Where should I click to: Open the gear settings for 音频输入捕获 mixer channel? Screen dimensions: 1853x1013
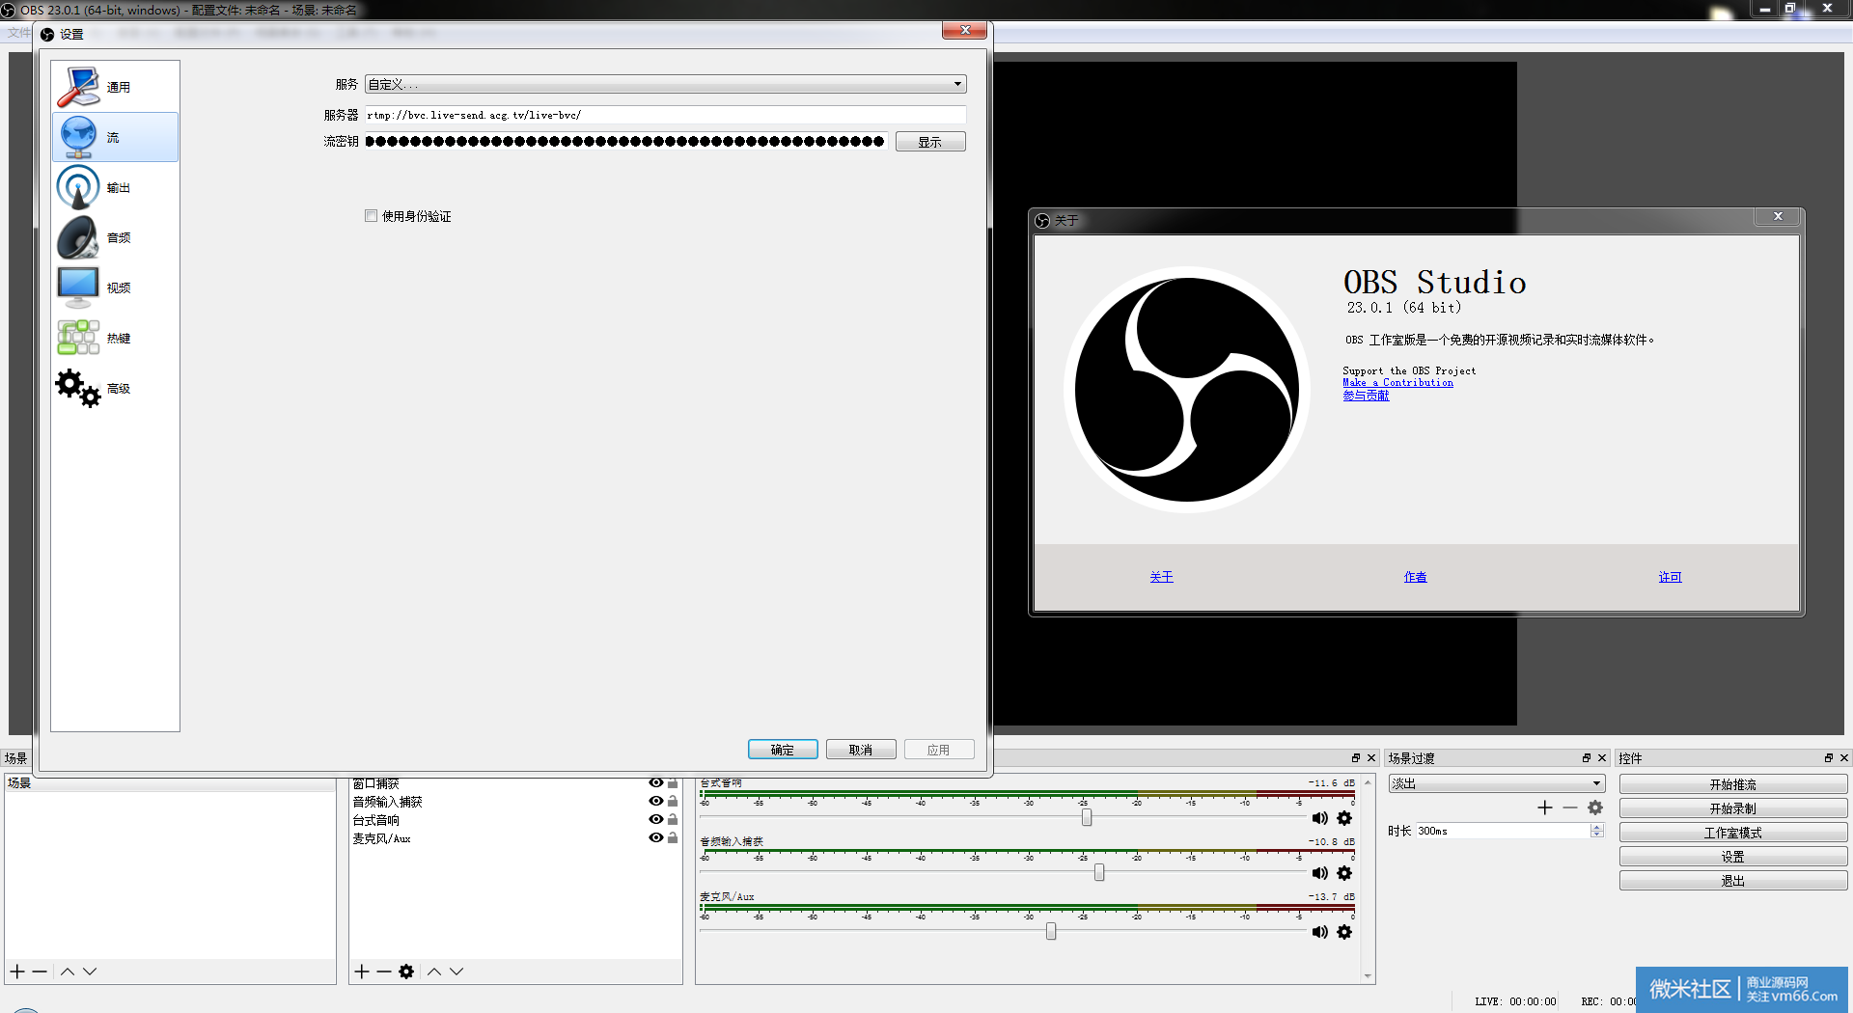pos(1344,873)
